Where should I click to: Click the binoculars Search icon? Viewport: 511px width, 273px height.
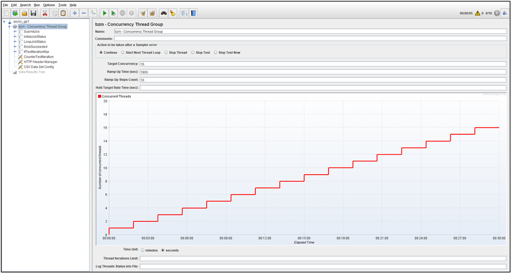pyautogui.click(x=164, y=13)
